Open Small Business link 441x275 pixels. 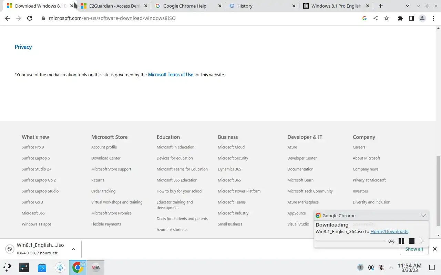coord(230,224)
